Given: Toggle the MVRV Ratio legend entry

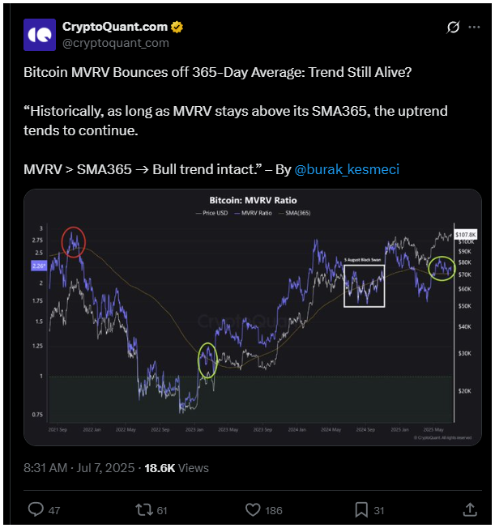Looking at the screenshot, I should tap(253, 213).
